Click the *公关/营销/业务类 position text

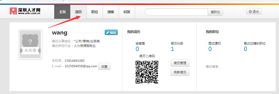tap(87, 41)
